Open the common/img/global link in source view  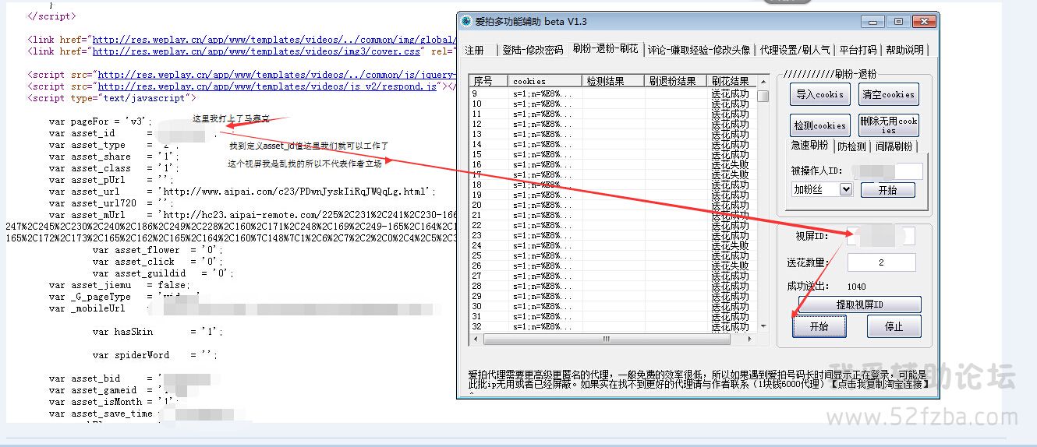[x=274, y=40]
